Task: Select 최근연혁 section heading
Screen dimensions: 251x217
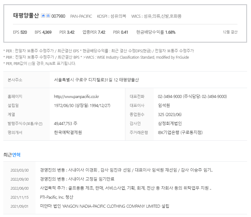Action: 12,155
